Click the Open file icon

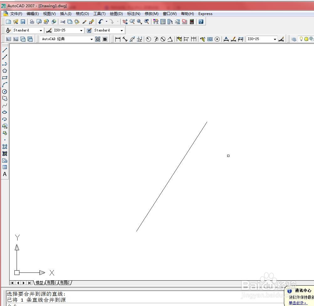pyautogui.click(x=16, y=22)
